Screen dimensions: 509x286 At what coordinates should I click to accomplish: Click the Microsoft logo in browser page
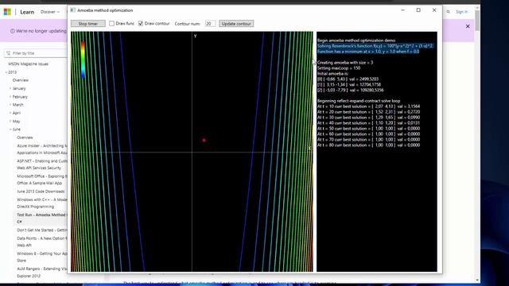point(7,12)
